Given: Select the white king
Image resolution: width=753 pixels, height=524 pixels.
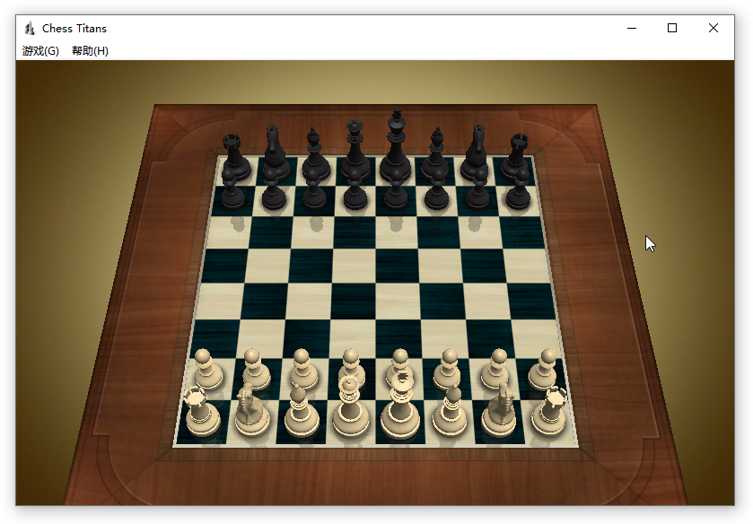Looking at the screenshot, I should tap(400, 406).
